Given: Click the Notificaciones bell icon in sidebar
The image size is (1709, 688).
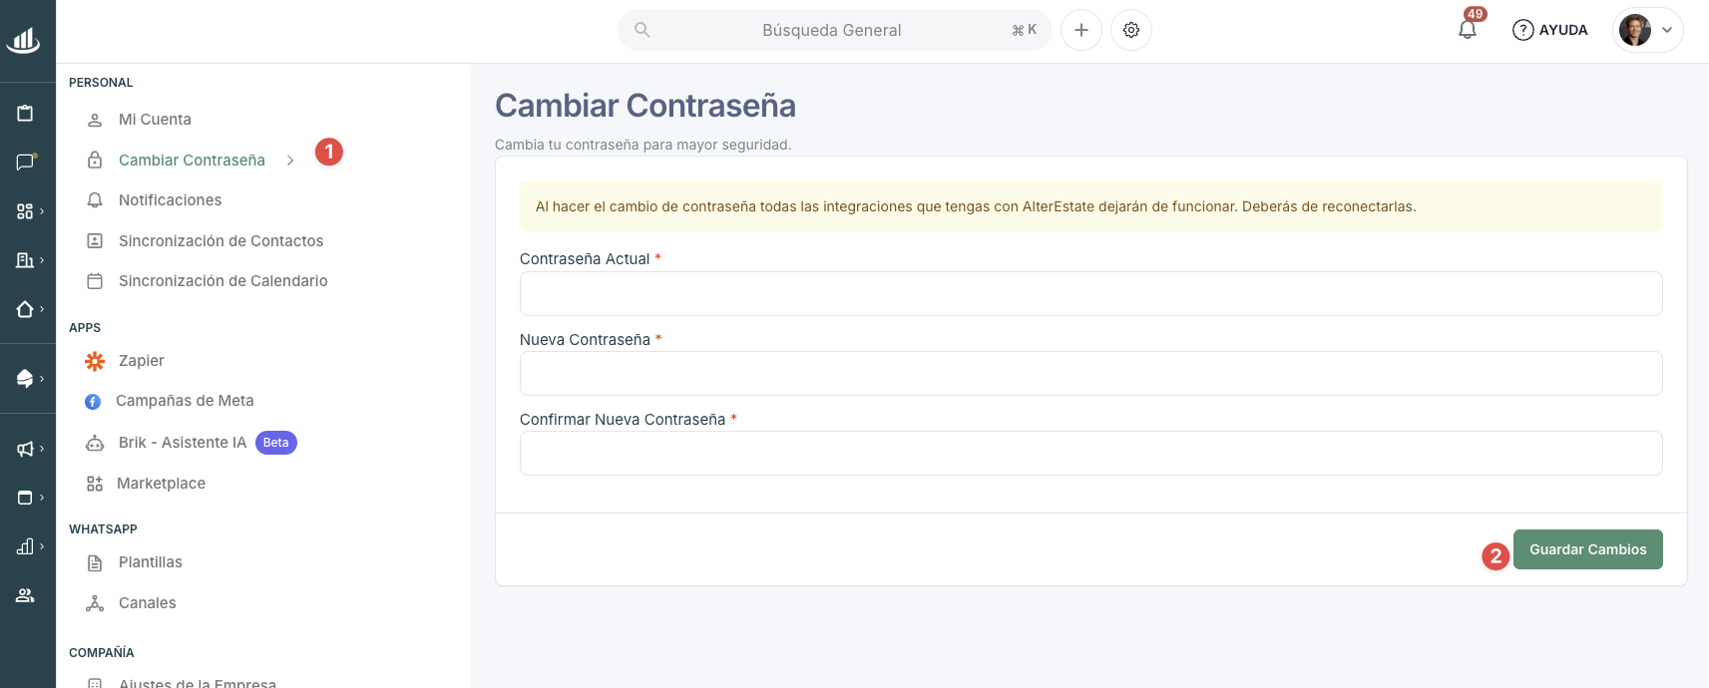Looking at the screenshot, I should click(x=95, y=200).
